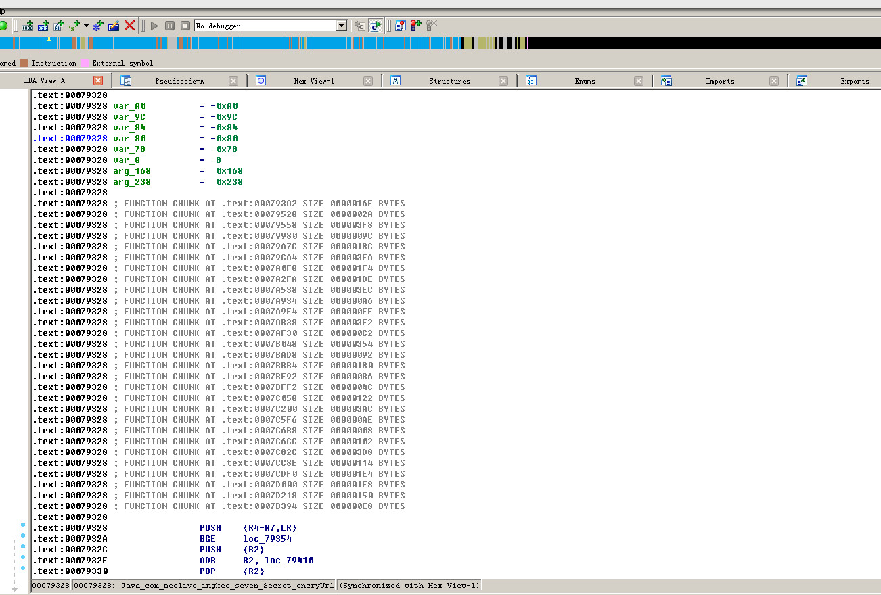Select the var_9C variable name

click(x=129, y=117)
